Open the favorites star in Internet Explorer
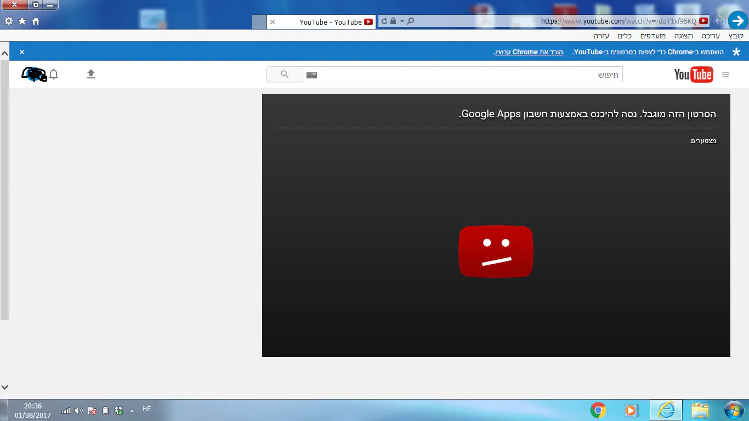 click(22, 21)
